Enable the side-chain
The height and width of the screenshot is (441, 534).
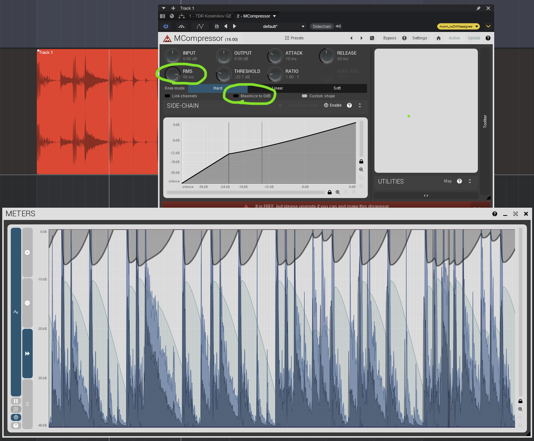click(x=333, y=105)
